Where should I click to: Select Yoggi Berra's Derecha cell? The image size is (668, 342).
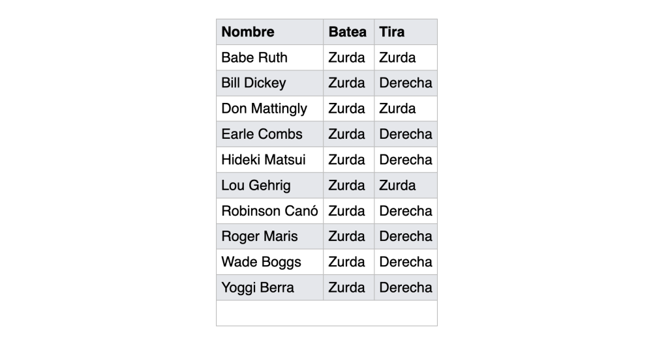[x=405, y=287]
